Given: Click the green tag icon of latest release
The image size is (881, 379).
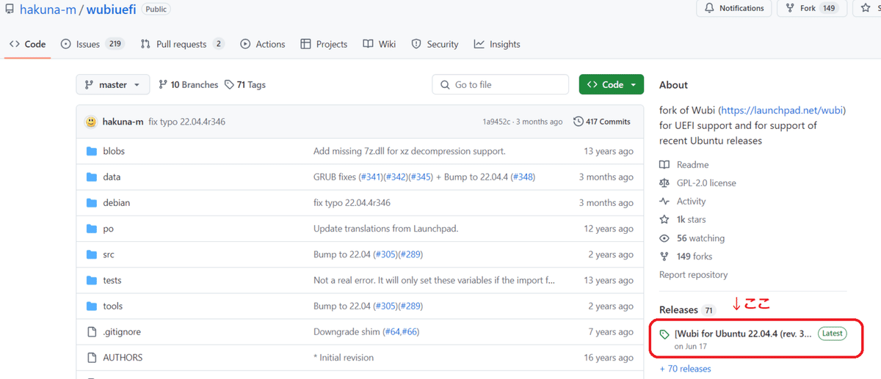Looking at the screenshot, I should coord(664,334).
